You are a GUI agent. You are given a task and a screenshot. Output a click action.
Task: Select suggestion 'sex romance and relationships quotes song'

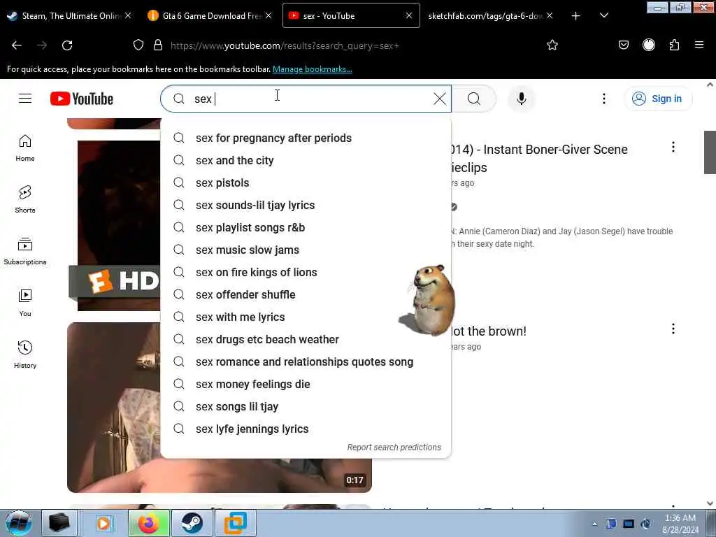306,362
